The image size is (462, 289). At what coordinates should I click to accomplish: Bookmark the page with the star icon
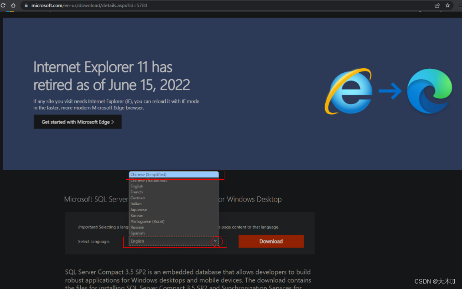tap(447, 5)
